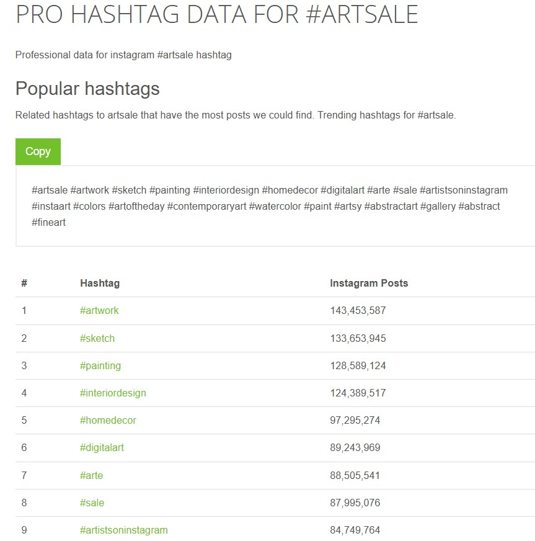
Task: Click the green Copy button
Action: pos(38,151)
